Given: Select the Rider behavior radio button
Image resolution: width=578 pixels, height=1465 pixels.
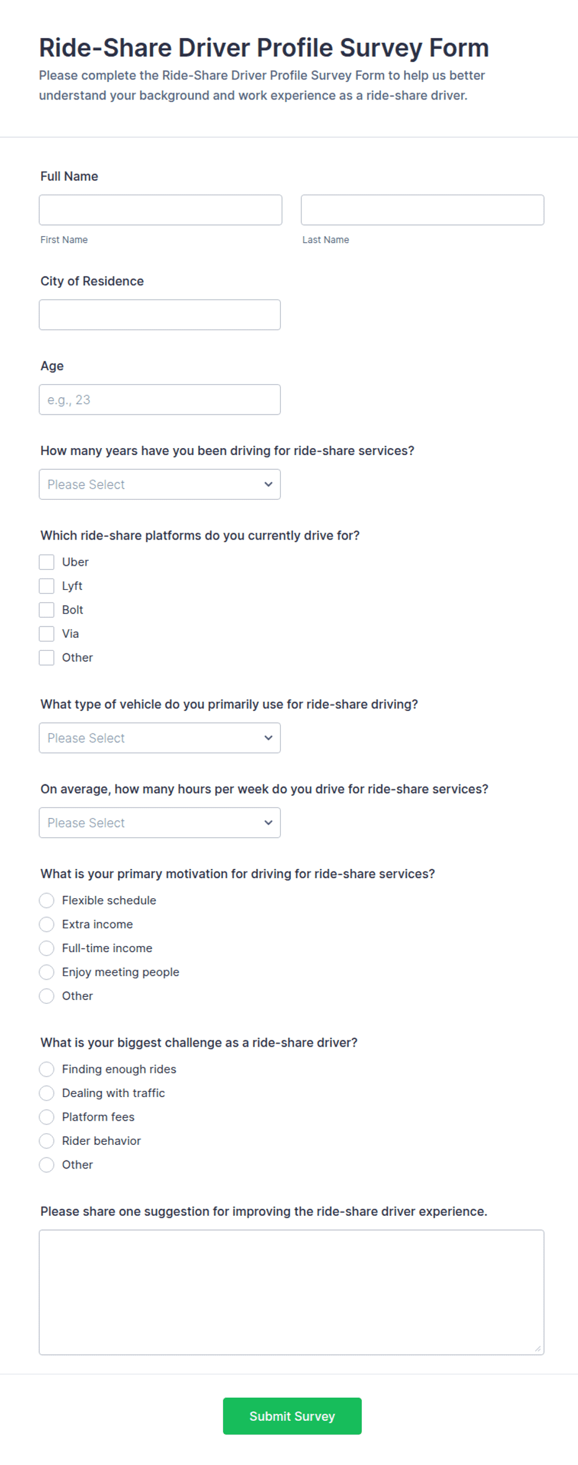Looking at the screenshot, I should [47, 1141].
